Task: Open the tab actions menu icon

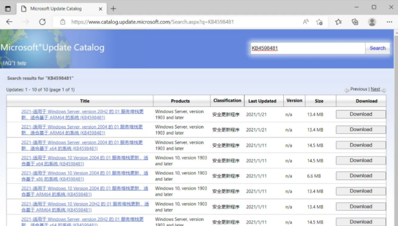Action: [x=8, y=8]
